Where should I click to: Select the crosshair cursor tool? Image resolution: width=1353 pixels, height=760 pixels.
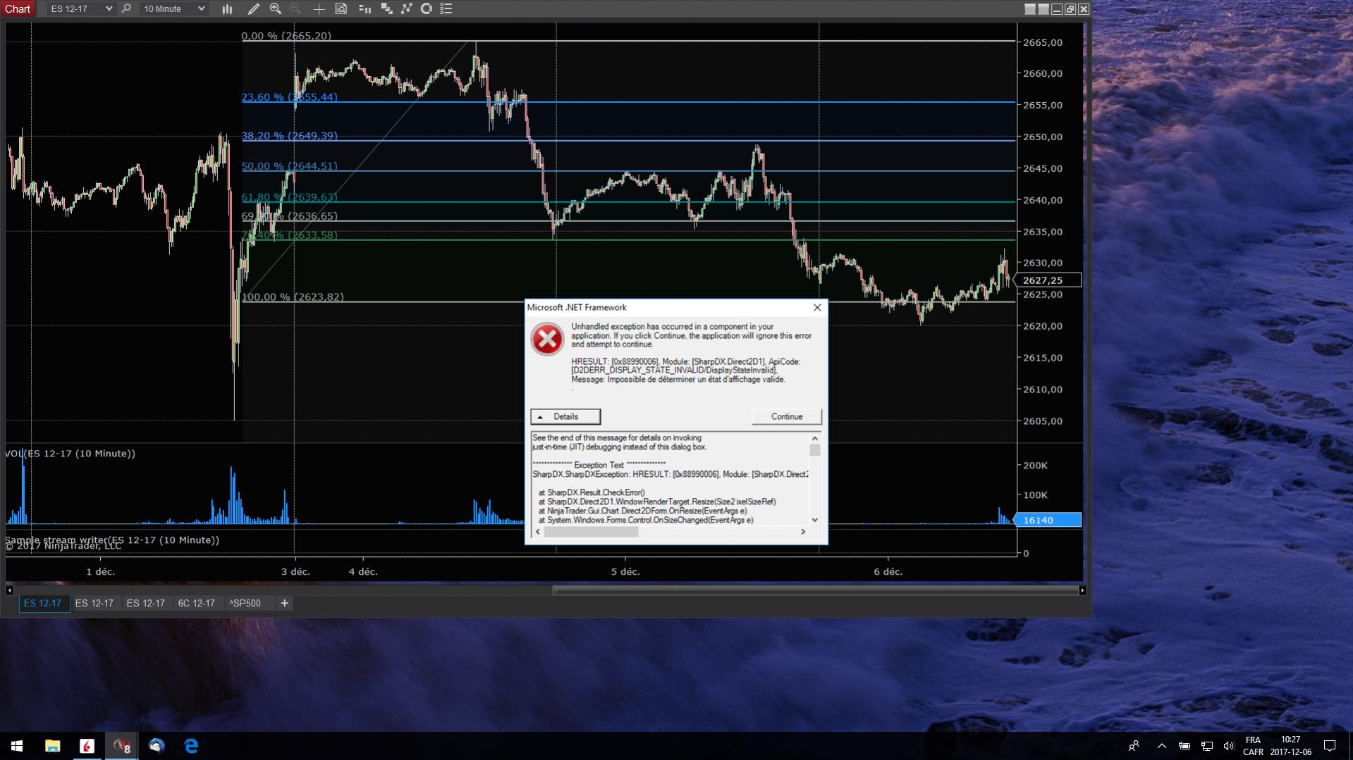(319, 8)
